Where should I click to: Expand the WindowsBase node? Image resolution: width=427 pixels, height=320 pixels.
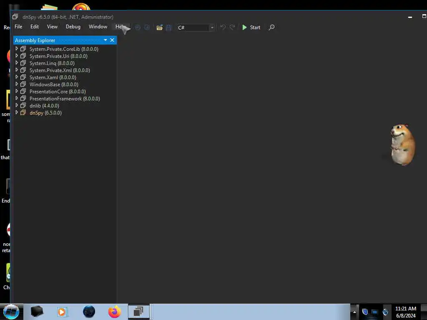pos(17,84)
